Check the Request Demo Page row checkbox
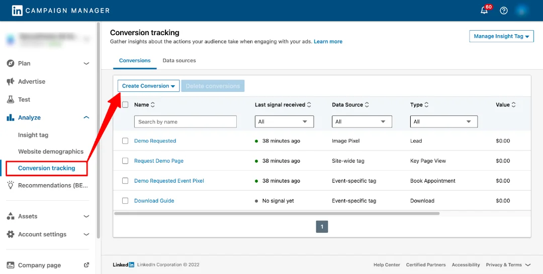The height and width of the screenshot is (274, 543). (125, 161)
